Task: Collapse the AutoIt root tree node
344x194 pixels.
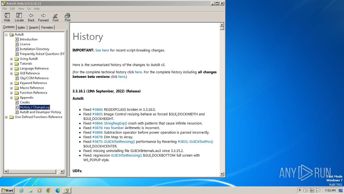Action: [6, 34]
